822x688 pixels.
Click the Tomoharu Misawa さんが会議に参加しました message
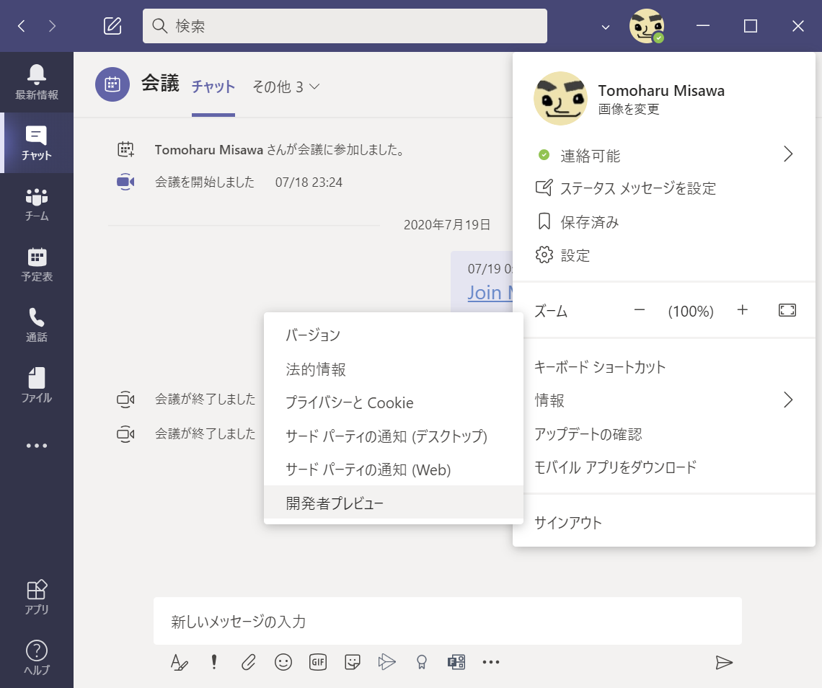[280, 150]
